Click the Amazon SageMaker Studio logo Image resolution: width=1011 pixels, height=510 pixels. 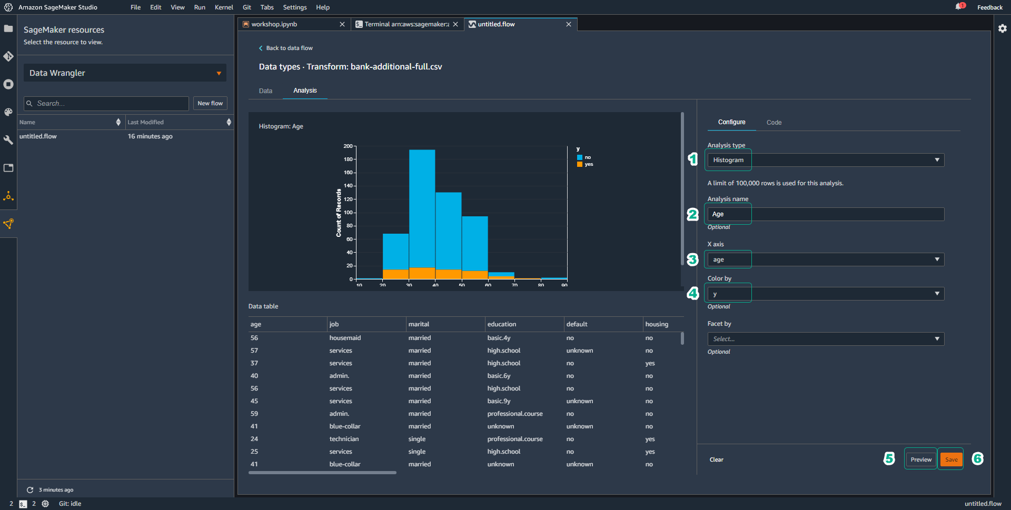(x=8, y=7)
